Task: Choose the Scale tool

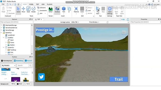Action: pyautogui.click(x=28, y=10)
